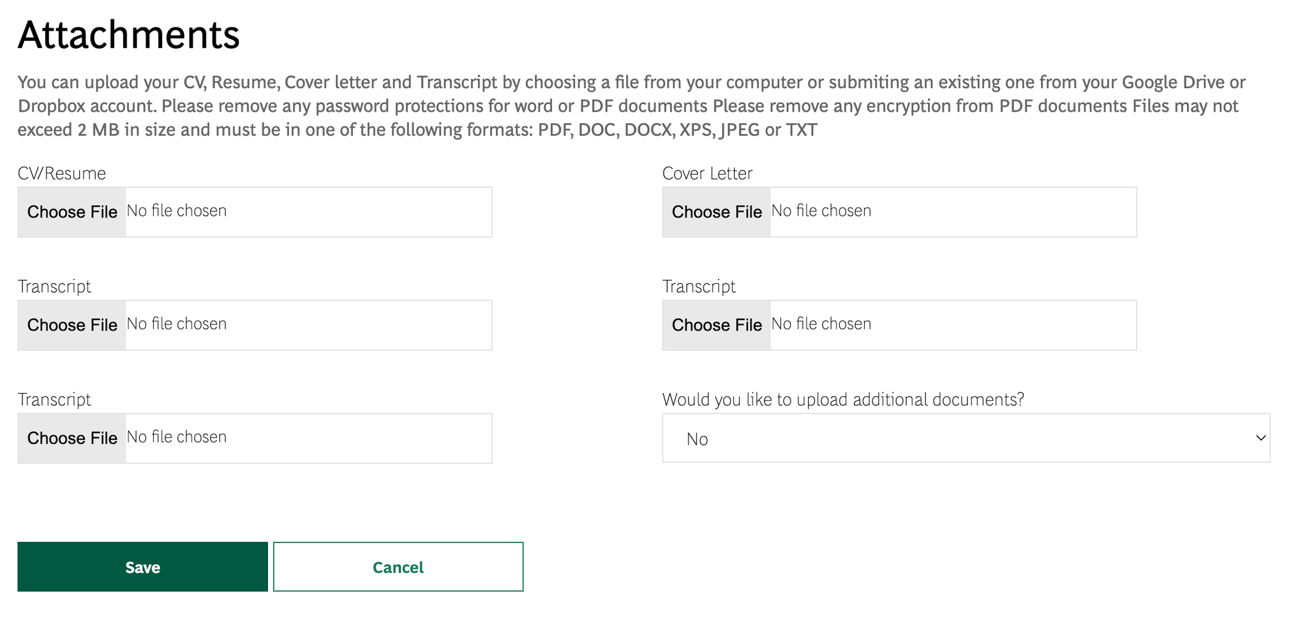Click "No file chosen" text in Cover Letter field

[821, 211]
